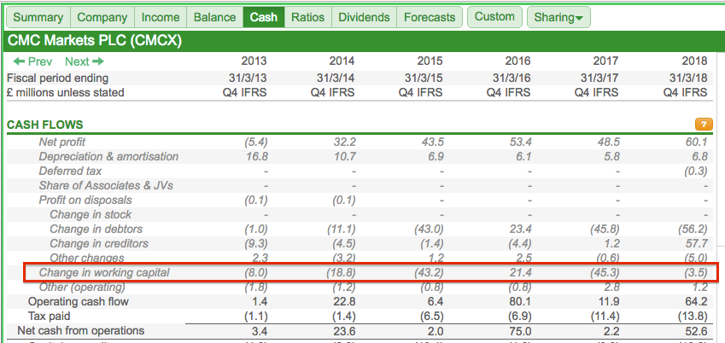Open the orange help question-mark icon
Viewport: 725px width, 343px height.
coord(703,125)
